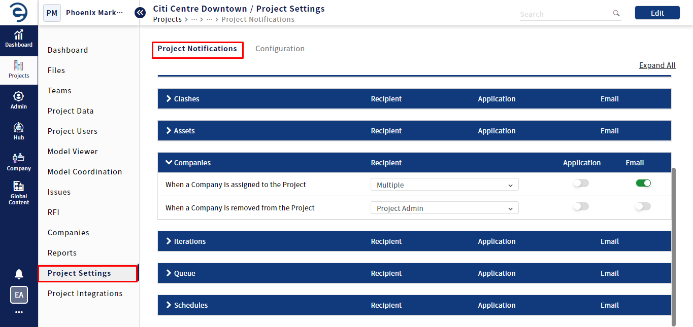Open the notifications bell icon

tap(19, 274)
